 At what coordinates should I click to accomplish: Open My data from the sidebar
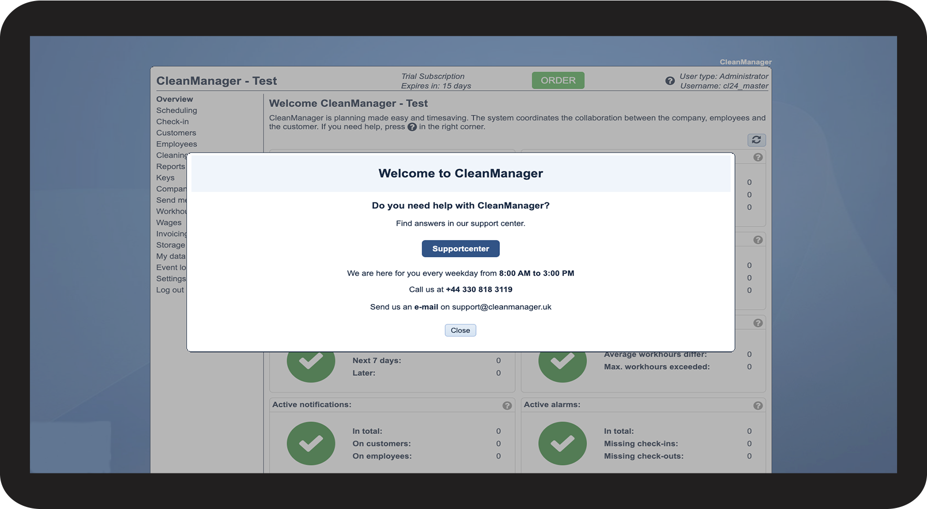click(171, 256)
